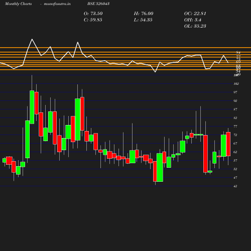Screen dimensions: 251x251
Task: Click the 47 price axis label
Action: click(x=235, y=178)
